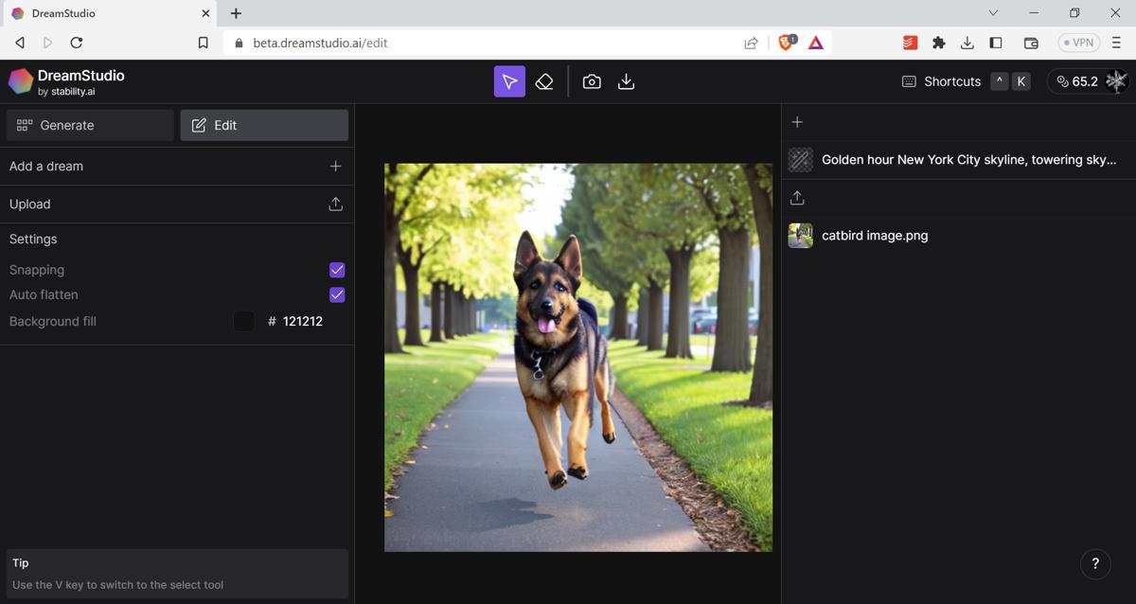1136x604 pixels.
Task: Open Shortcuts via the keyboard icon
Action: (909, 81)
